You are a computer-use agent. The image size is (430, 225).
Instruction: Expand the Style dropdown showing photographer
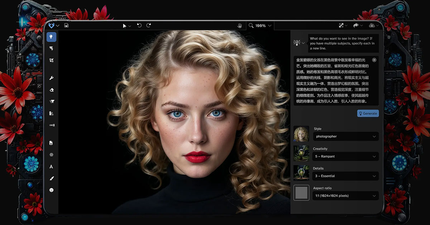(345, 137)
